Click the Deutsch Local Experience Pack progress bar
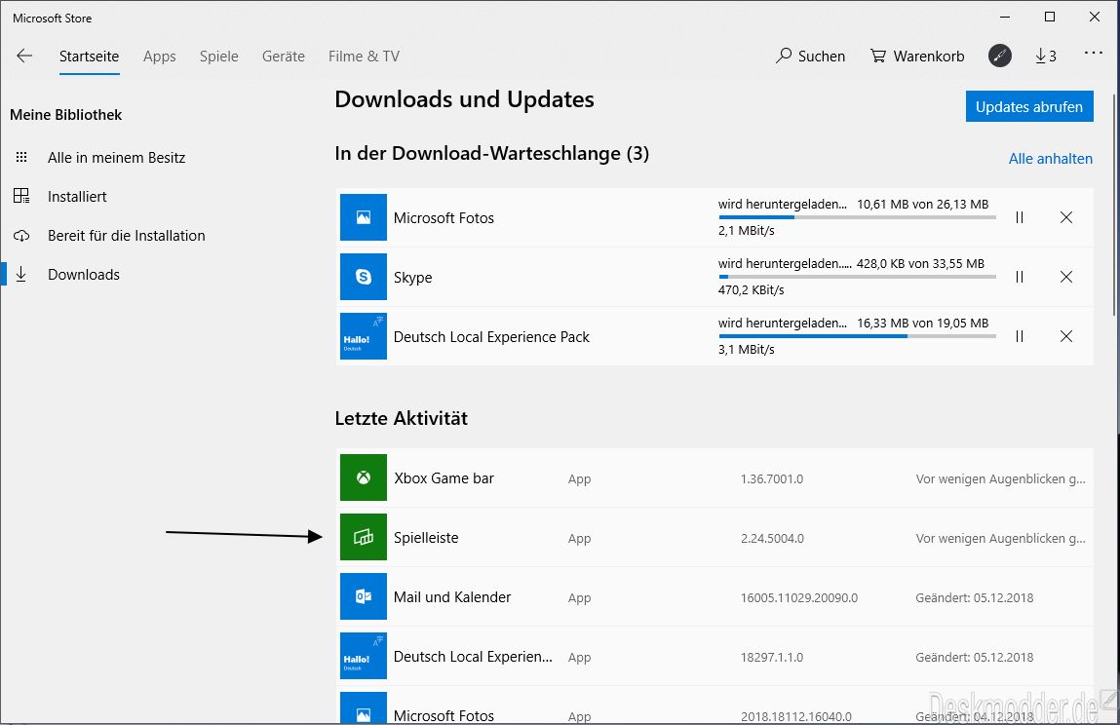This screenshot has width=1120, height=725. 857,336
